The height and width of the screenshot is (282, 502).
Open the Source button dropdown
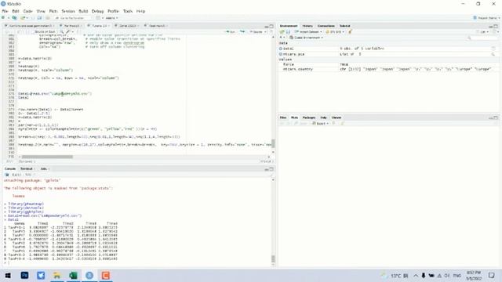tap(265, 31)
